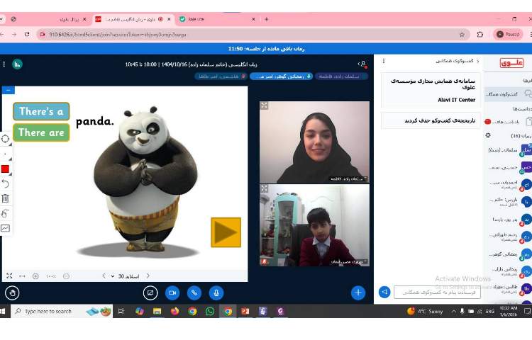Select the first talking-indicator pill nearest users icon
The height and width of the screenshot is (340, 532).
click(341, 76)
